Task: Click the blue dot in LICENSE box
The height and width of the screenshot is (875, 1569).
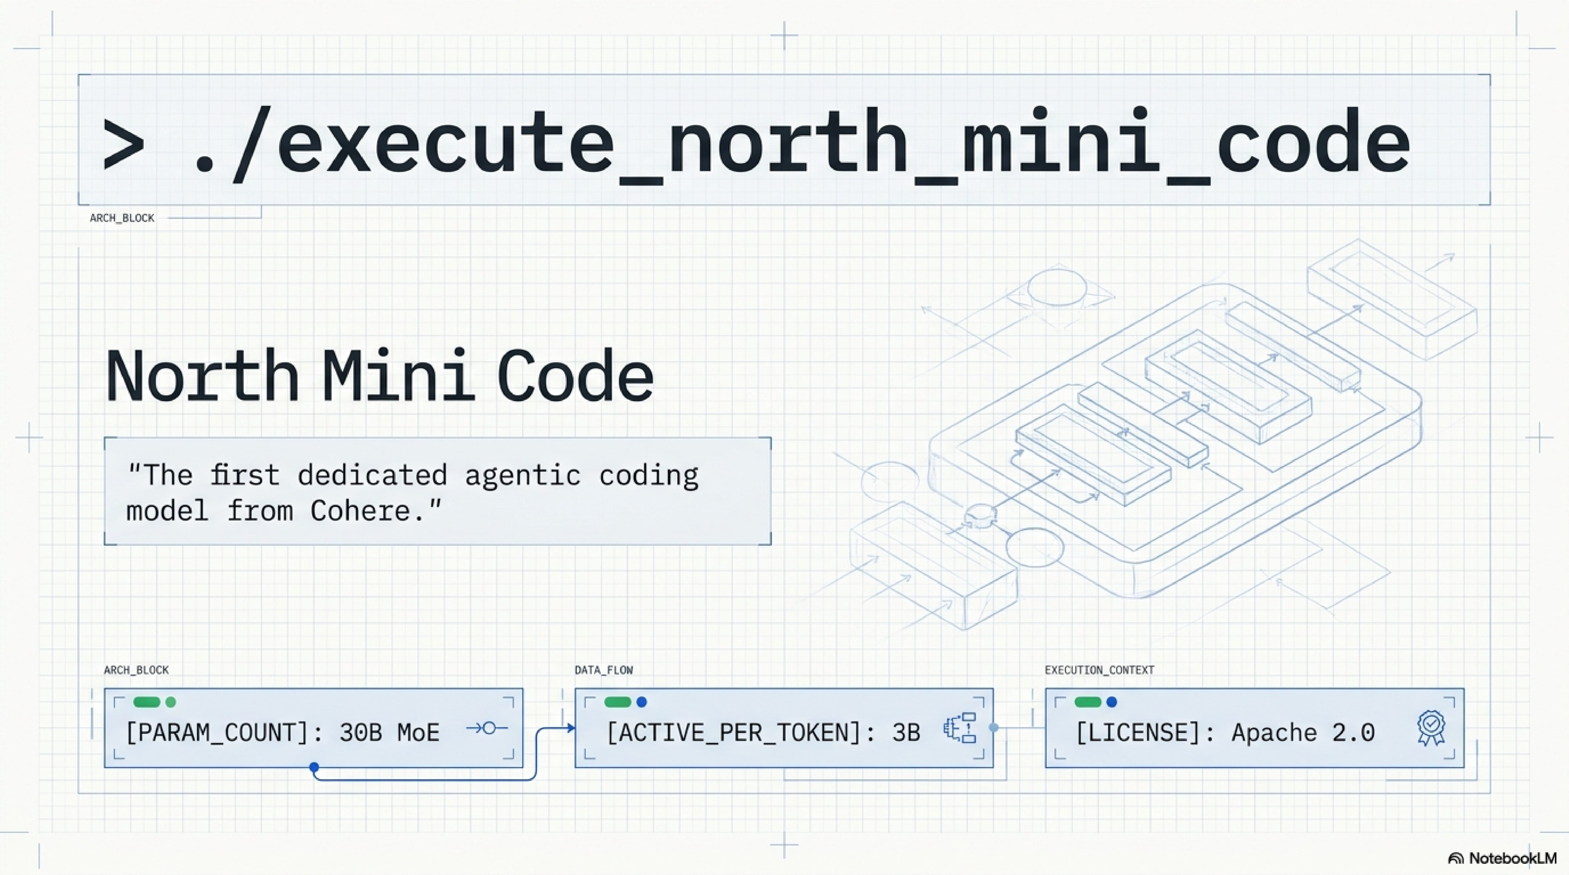Action: tap(1111, 702)
